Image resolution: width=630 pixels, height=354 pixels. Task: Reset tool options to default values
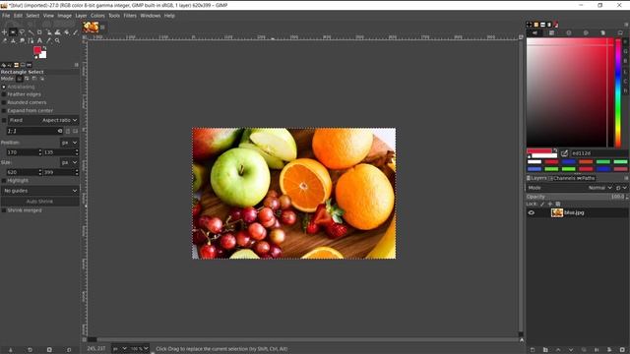pos(69,350)
